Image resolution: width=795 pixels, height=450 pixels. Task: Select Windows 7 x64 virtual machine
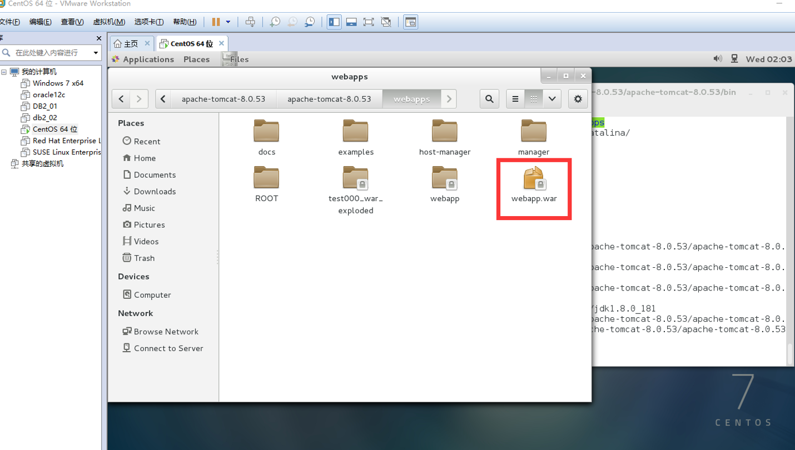[x=52, y=83]
